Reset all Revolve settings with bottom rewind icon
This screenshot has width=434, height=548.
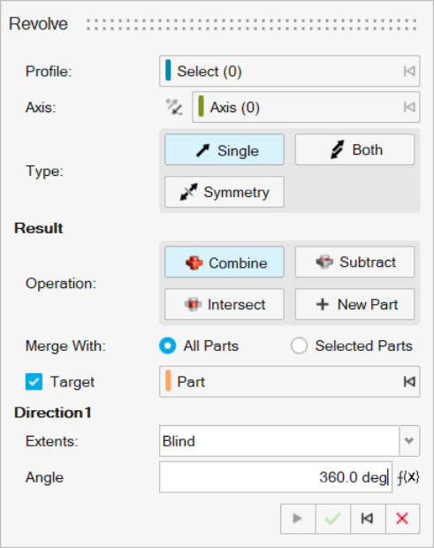[368, 519]
